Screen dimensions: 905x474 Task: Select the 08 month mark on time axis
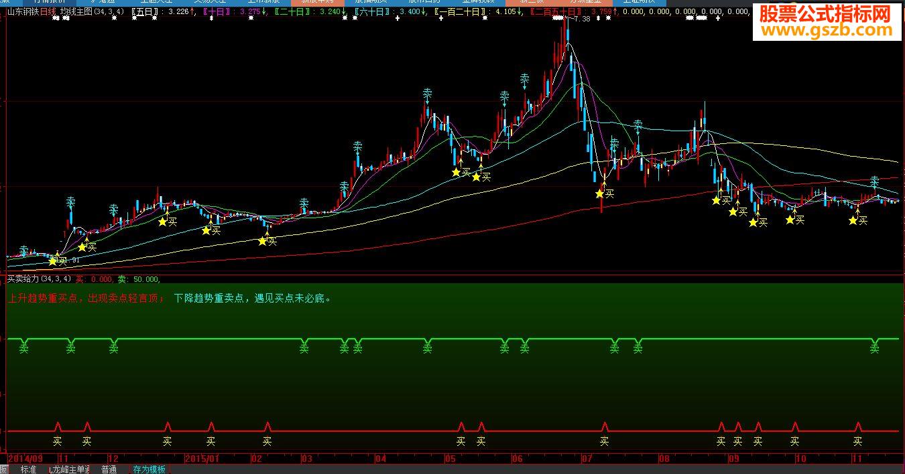(x=664, y=459)
